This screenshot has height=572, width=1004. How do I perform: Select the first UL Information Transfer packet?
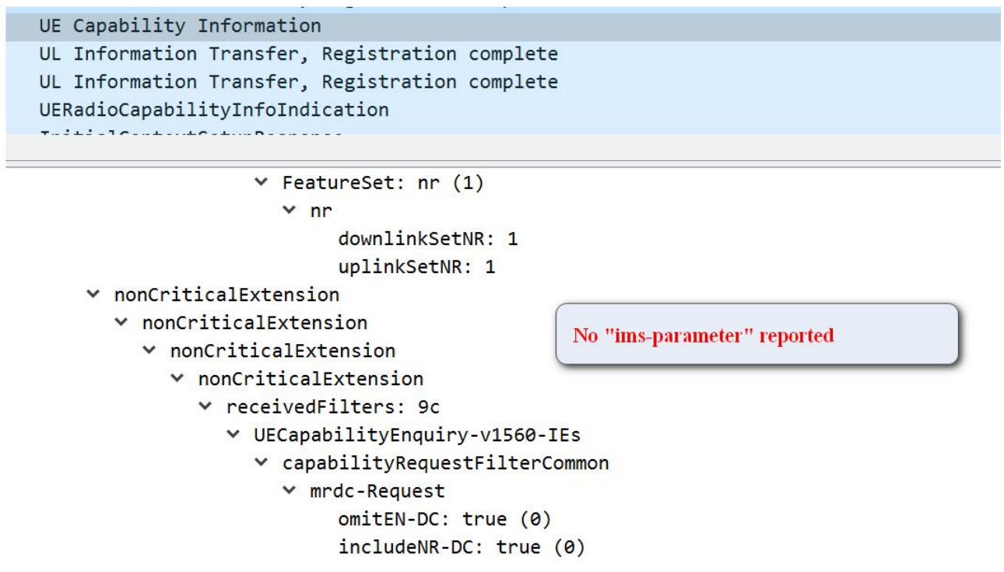(x=298, y=54)
